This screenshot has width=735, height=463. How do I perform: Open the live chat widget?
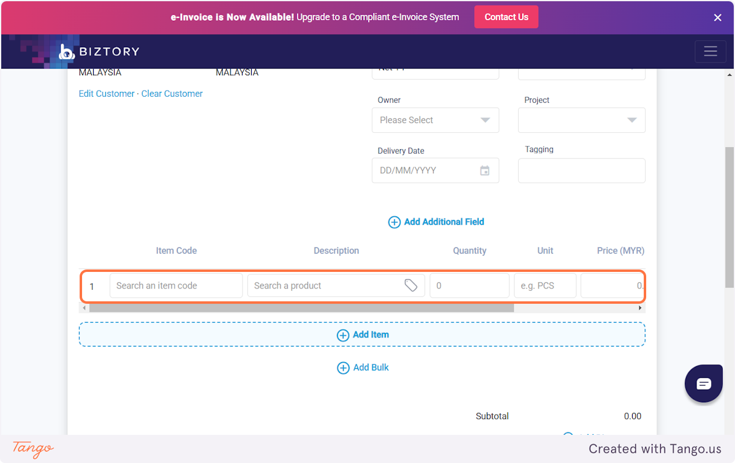(x=704, y=383)
